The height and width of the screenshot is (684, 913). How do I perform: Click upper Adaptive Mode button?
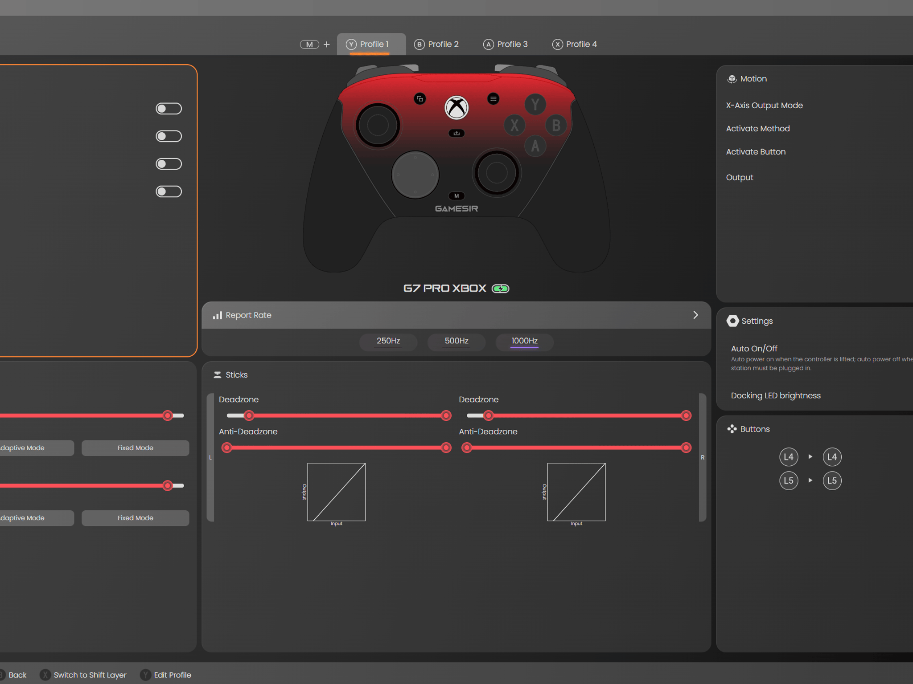tap(37, 448)
